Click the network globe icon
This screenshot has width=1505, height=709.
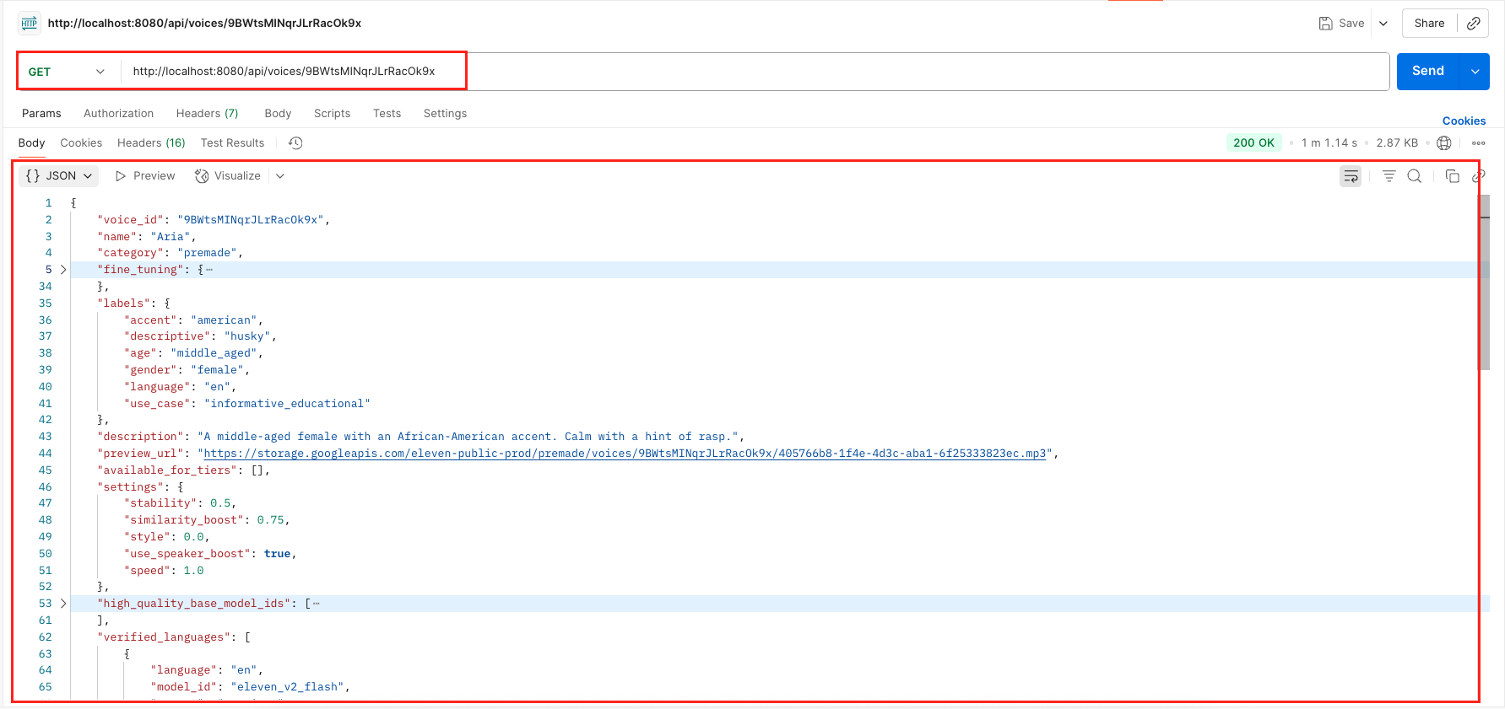1444,142
